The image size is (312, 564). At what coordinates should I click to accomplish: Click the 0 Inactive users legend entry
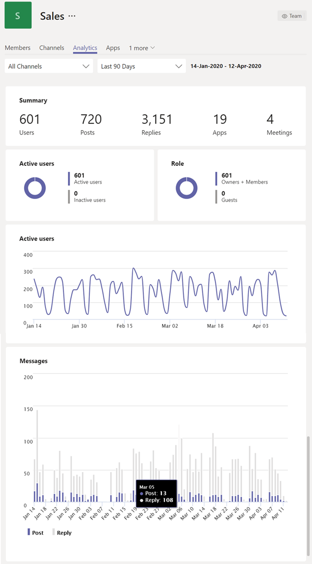[x=87, y=196]
